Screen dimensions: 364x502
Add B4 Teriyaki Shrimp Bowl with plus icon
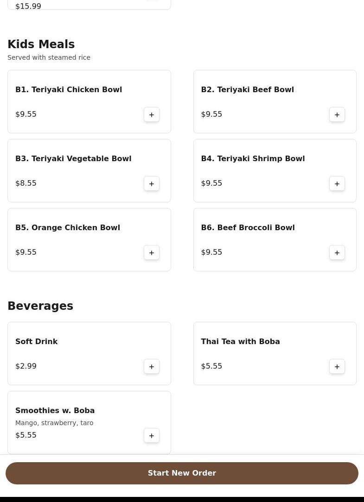click(337, 183)
